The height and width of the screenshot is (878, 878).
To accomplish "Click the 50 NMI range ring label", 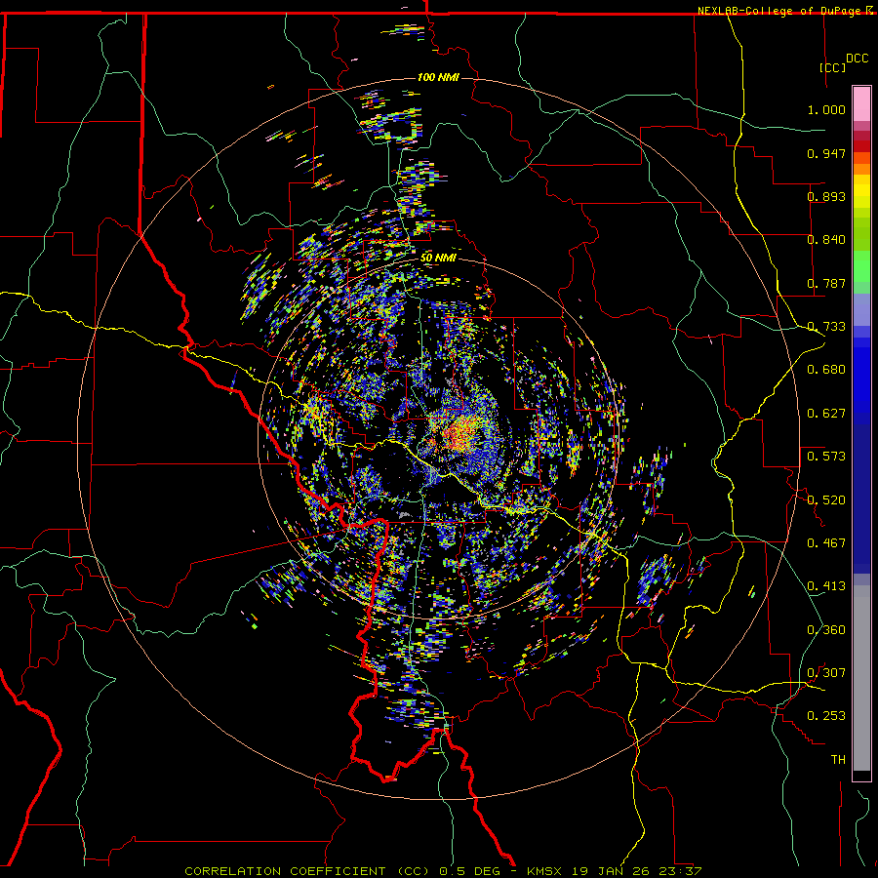I will coord(438,258).
